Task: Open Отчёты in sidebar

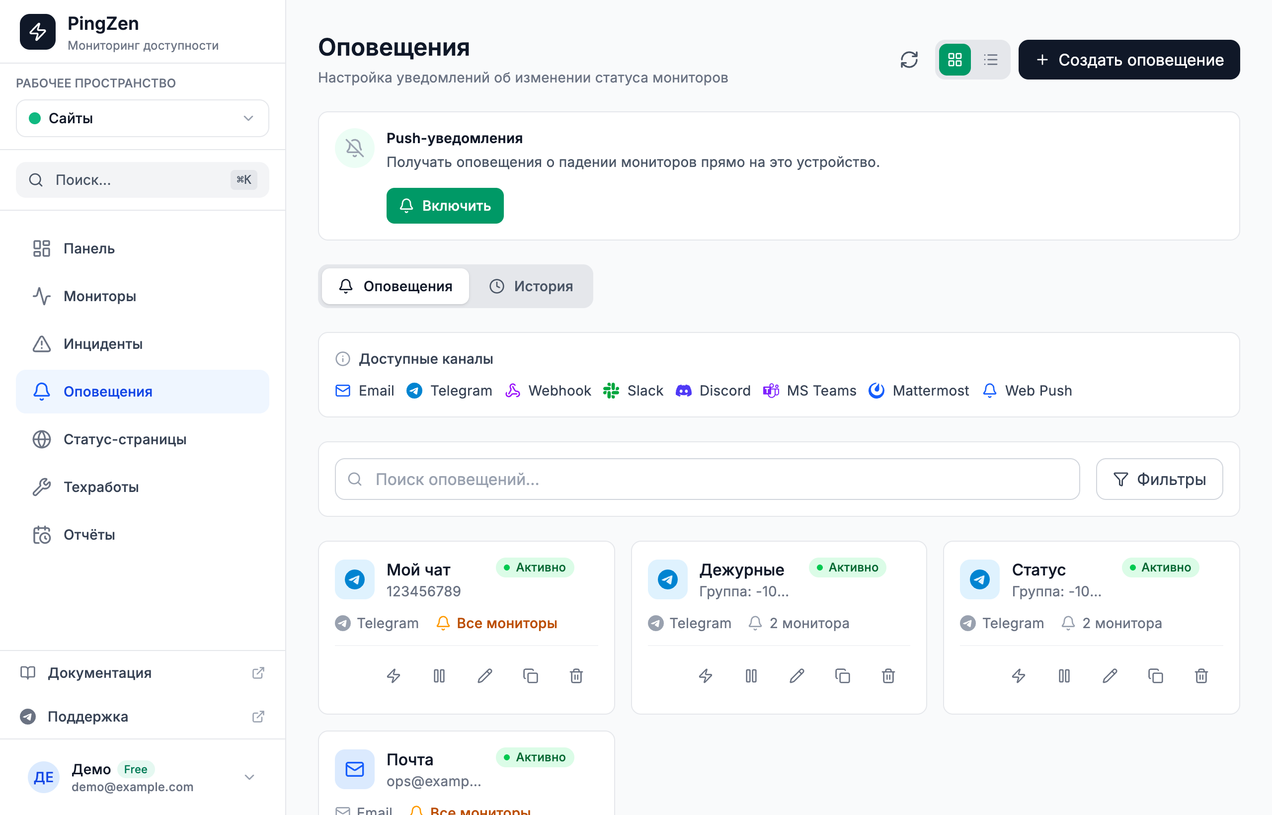Action: coord(142,535)
